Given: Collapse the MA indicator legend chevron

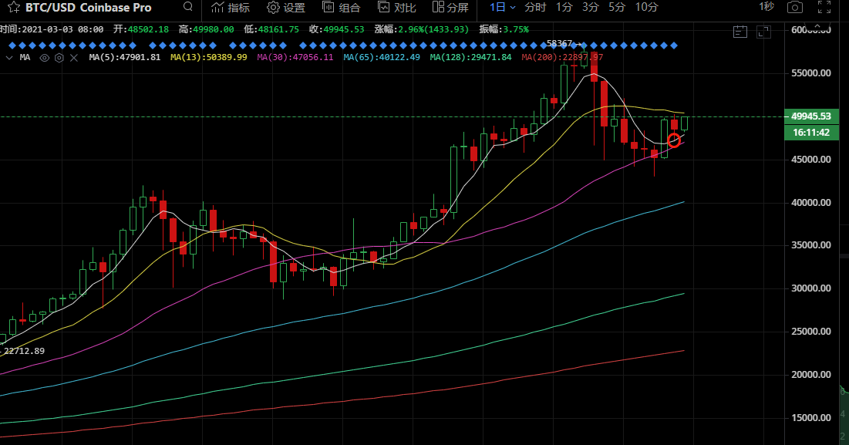Looking at the screenshot, I should coord(9,57).
